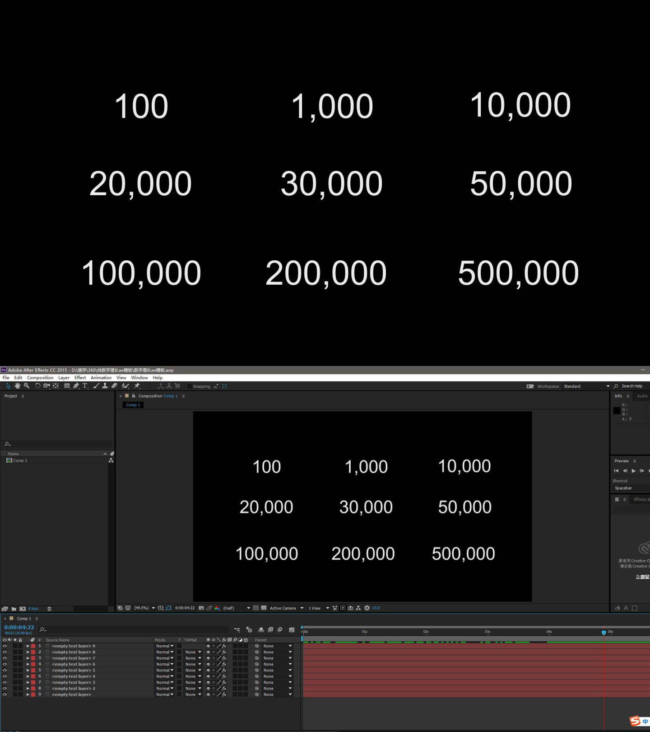Image resolution: width=650 pixels, height=732 pixels.
Task: Hide layer 5 empty text layer 5
Action: [5, 671]
